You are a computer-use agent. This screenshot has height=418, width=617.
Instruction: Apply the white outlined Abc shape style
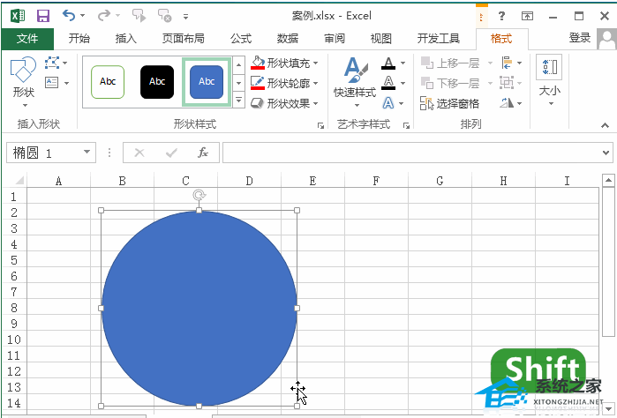point(108,82)
